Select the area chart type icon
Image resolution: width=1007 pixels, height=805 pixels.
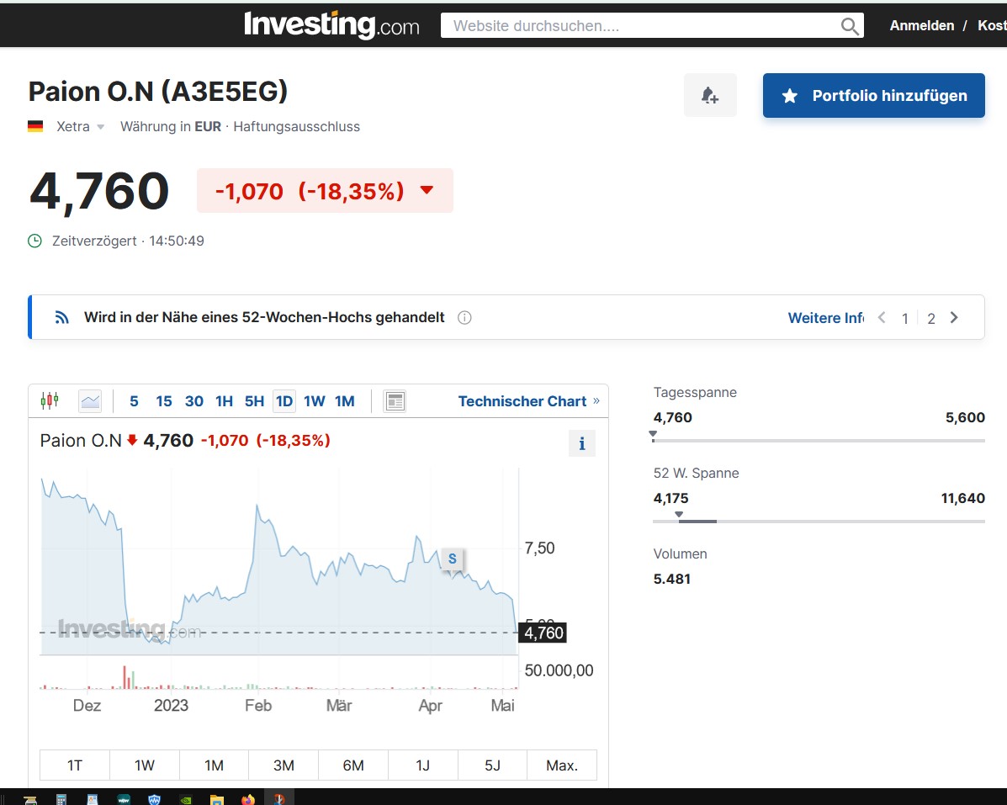click(90, 401)
